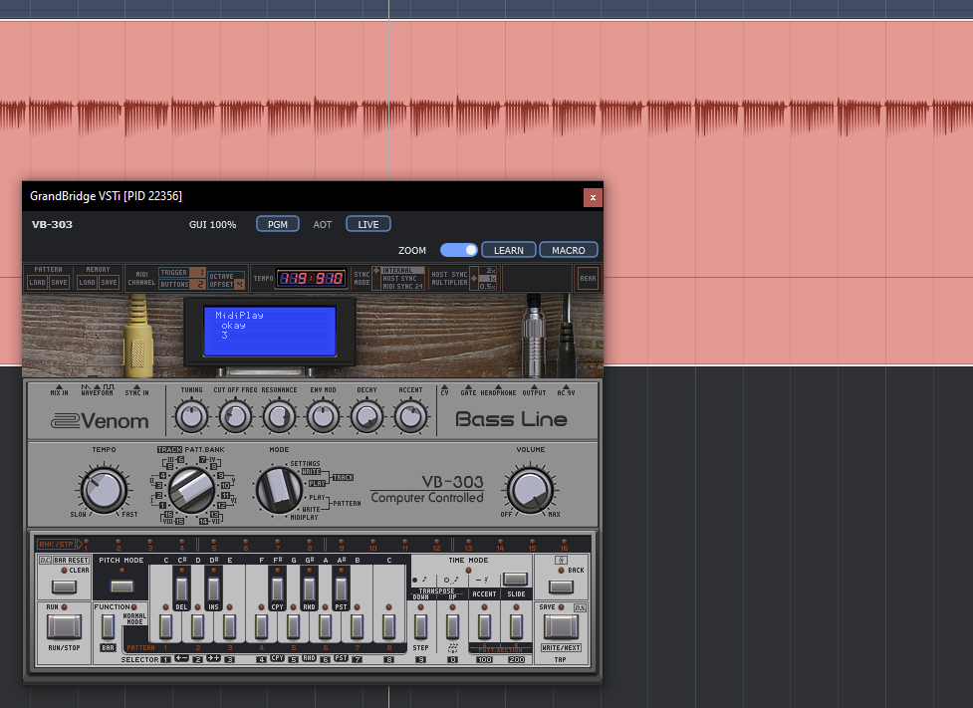
Task: Hit the D# key labeled INS
Action: pyautogui.click(x=213, y=590)
